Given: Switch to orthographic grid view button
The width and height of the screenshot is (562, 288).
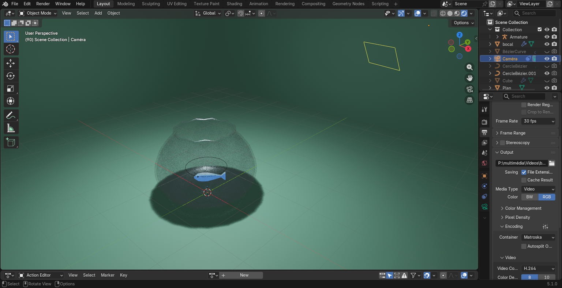Looking at the screenshot, I should (469, 100).
